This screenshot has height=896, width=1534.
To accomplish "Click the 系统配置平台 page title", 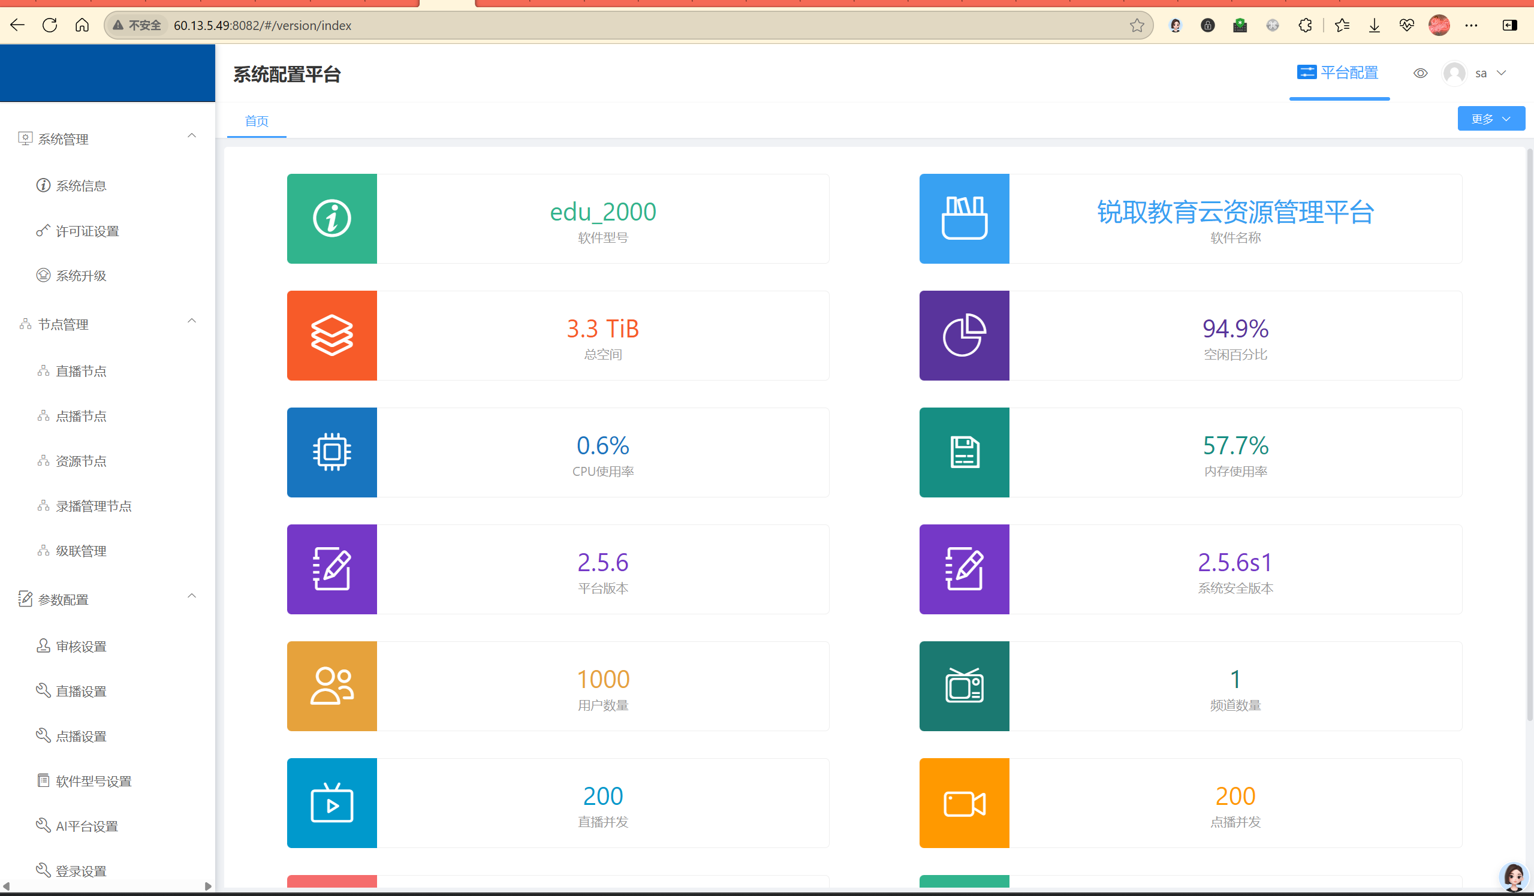I will pos(287,74).
